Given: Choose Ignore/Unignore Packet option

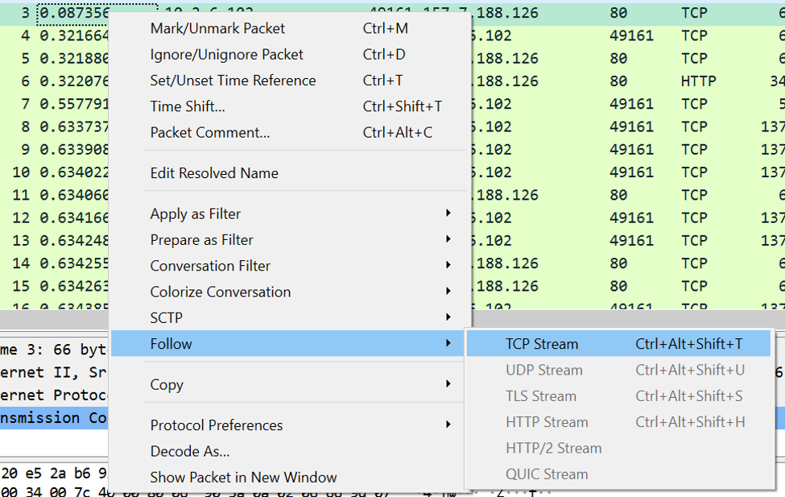Looking at the screenshot, I should click(x=226, y=55).
